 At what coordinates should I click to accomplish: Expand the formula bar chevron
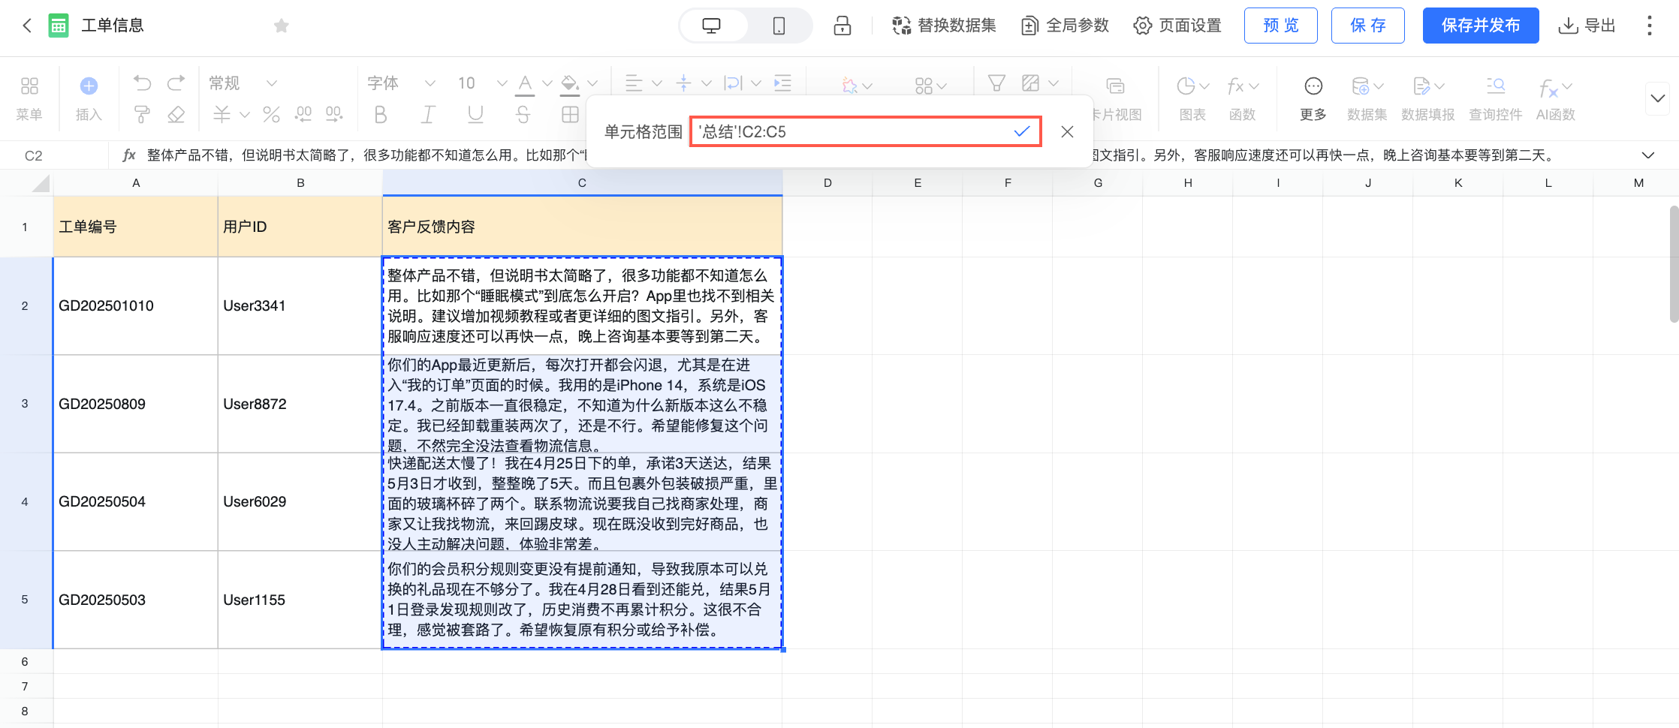(1648, 155)
